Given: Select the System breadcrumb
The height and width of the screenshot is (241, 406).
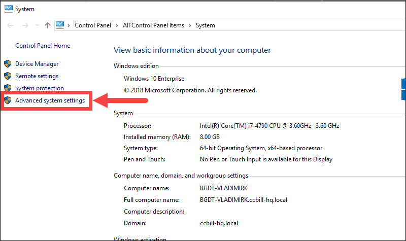Looking at the screenshot, I should (206, 25).
